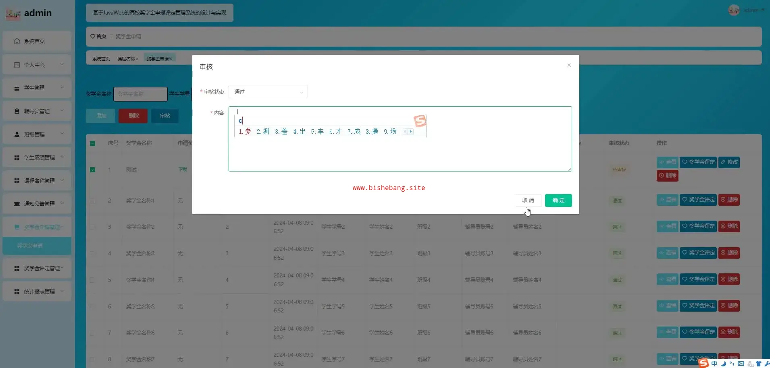Check the checkbox for row 奖学金名称1
The image size is (770, 368).
[93, 201]
